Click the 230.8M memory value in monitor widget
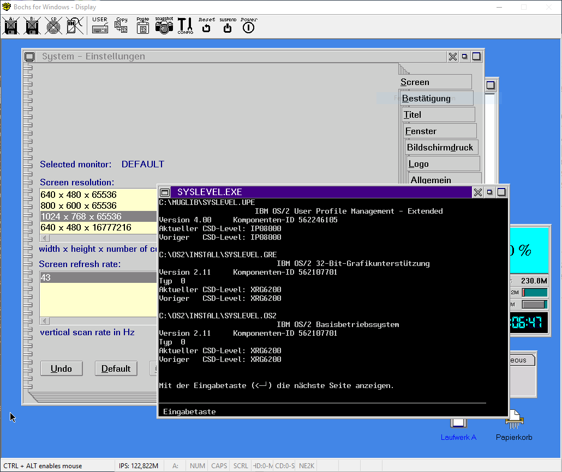This screenshot has height=472, width=562. pos(534,281)
